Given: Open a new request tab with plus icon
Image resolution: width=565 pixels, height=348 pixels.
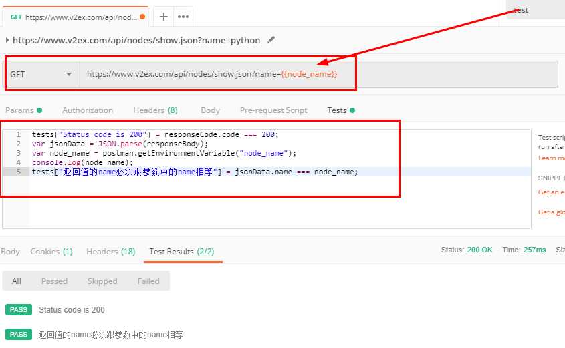Looking at the screenshot, I should tap(164, 17).
